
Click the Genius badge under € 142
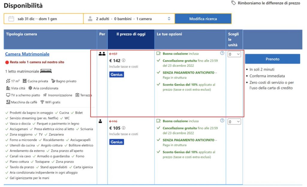117,74
